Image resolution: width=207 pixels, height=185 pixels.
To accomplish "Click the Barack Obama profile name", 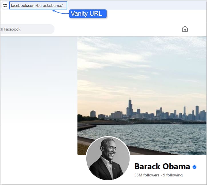I will coord(162,166).
